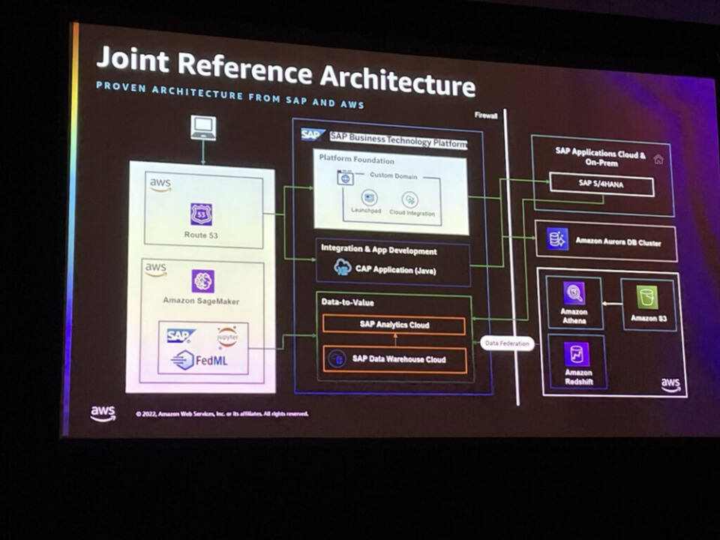
Task: Click the aws logo in the Route 53 box
Action: tap(160, 184)
